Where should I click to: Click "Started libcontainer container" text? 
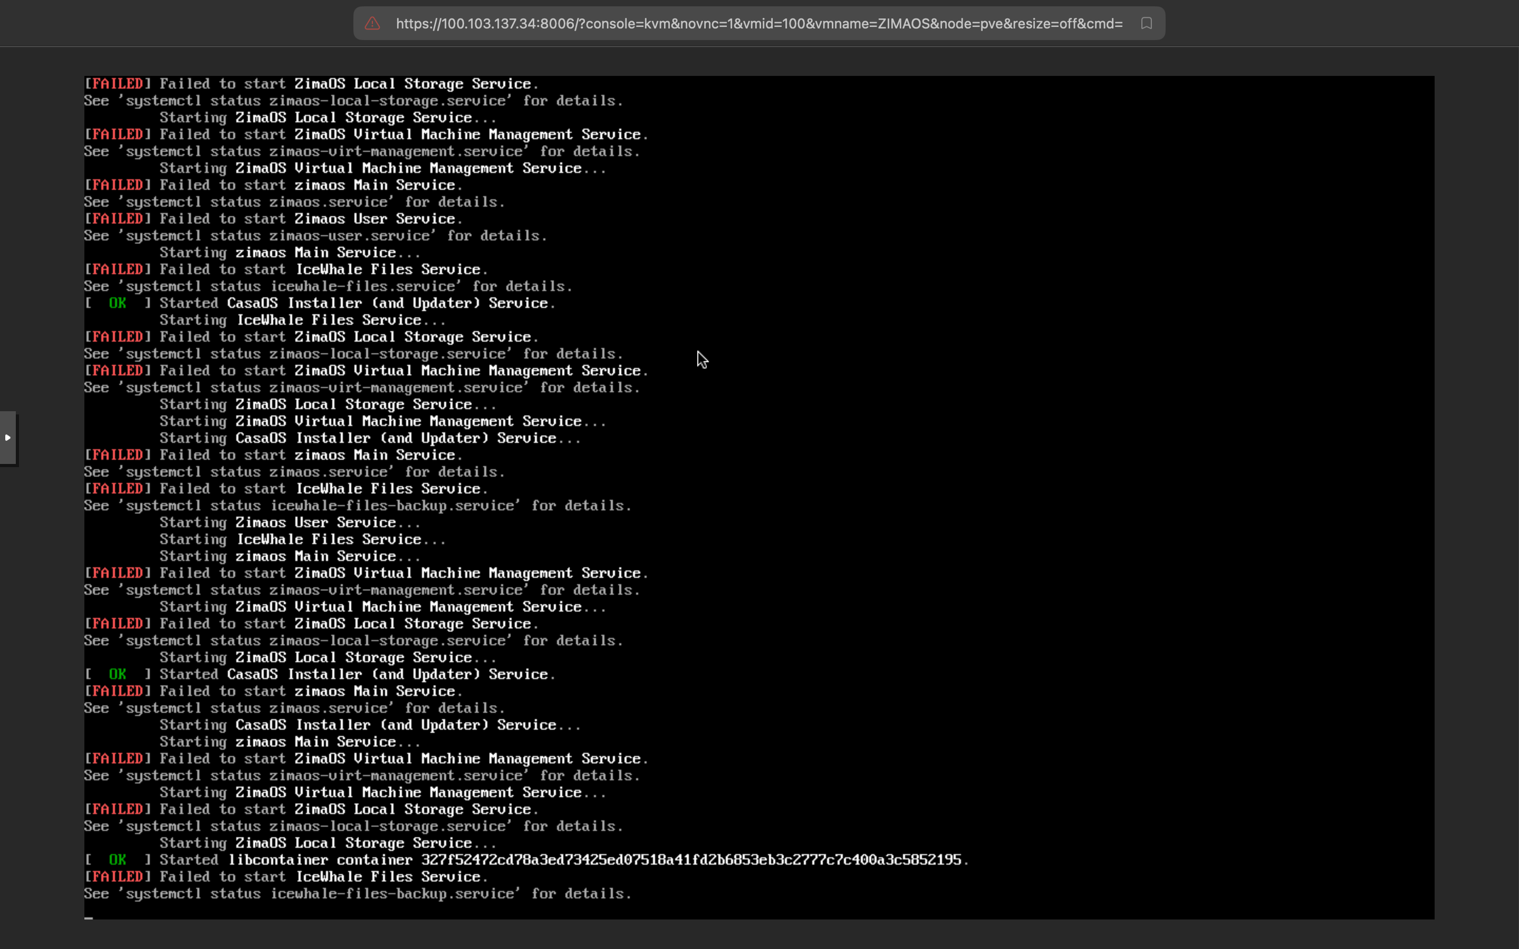pos(287,860)
